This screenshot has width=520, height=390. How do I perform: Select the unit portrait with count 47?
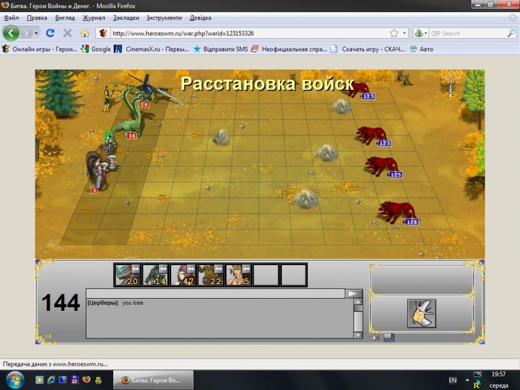183,275
